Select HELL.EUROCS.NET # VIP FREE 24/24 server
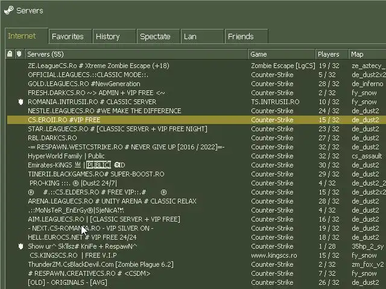386x289 pixels. pyautogui.click(x=197, y=237)
